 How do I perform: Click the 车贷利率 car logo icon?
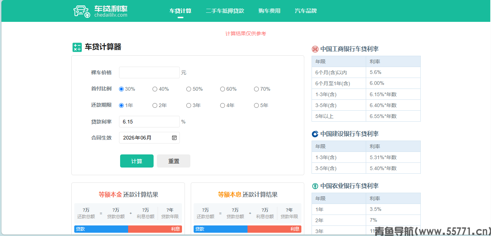(82, 11)
